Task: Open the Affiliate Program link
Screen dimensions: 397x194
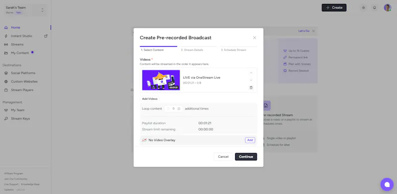Action: pos(13,174)
